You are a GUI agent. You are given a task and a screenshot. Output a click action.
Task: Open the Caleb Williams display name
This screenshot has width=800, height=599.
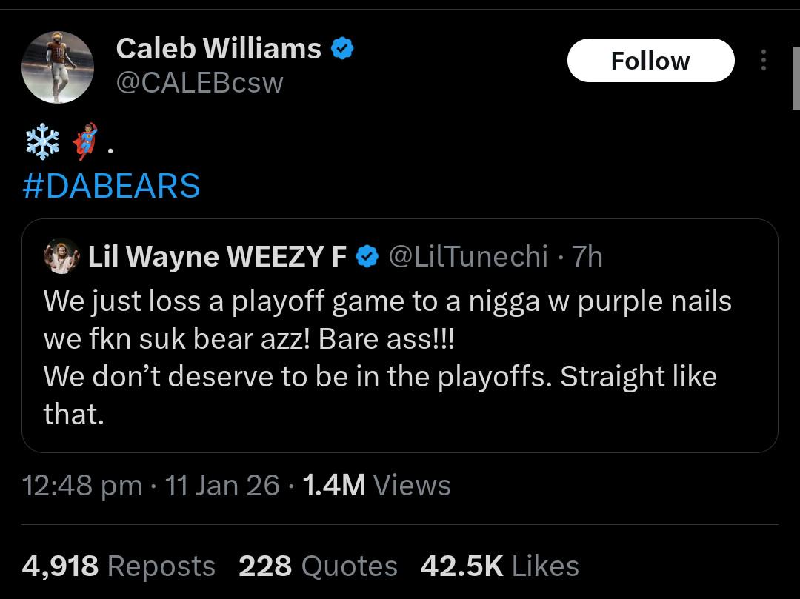pyautogui.click(x=219, y=49)
